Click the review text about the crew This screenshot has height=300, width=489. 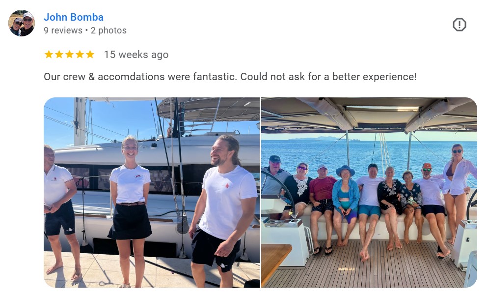click(x=230, y=77)
